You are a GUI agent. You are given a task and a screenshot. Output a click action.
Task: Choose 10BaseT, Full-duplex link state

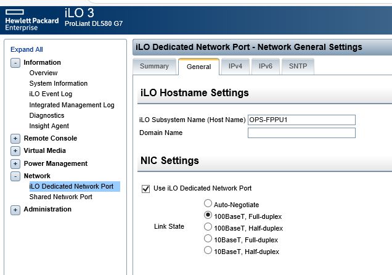208,239
